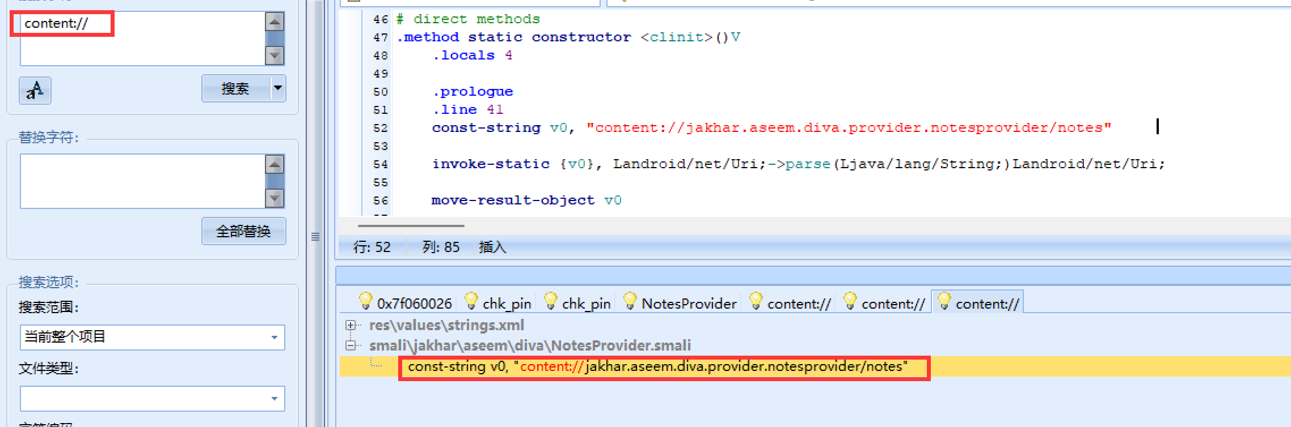Click '.method static constructor' on line 47
1291x427 pixels.
(x=513, y=37)
